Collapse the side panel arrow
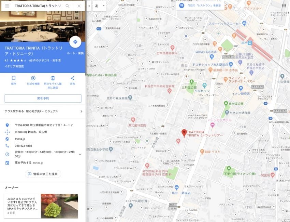 coord(89,6)
